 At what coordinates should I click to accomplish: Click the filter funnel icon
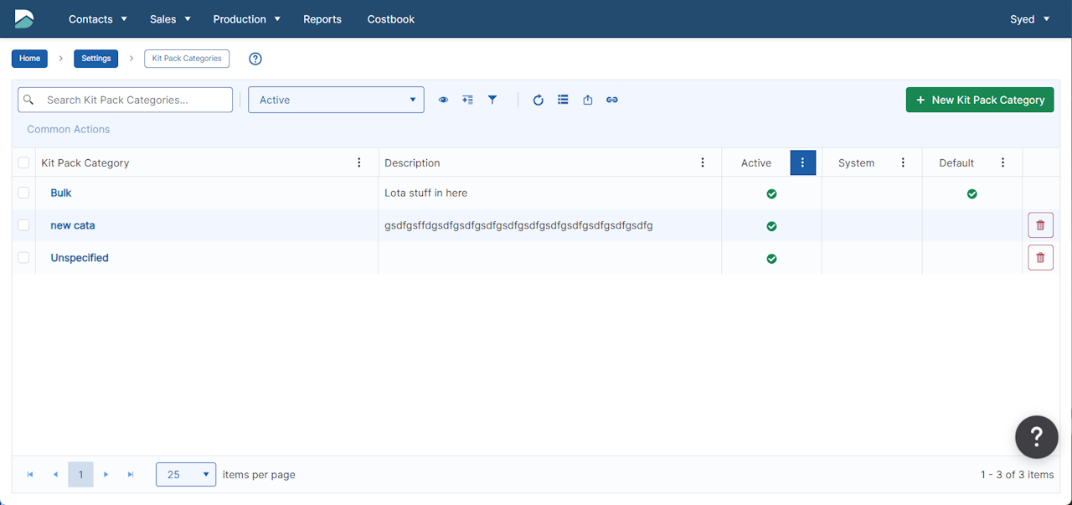pos(492,100)
